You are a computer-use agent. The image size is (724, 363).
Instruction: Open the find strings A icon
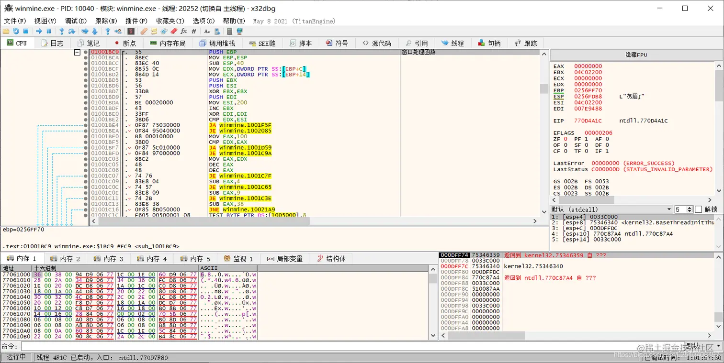coord(207,31)
